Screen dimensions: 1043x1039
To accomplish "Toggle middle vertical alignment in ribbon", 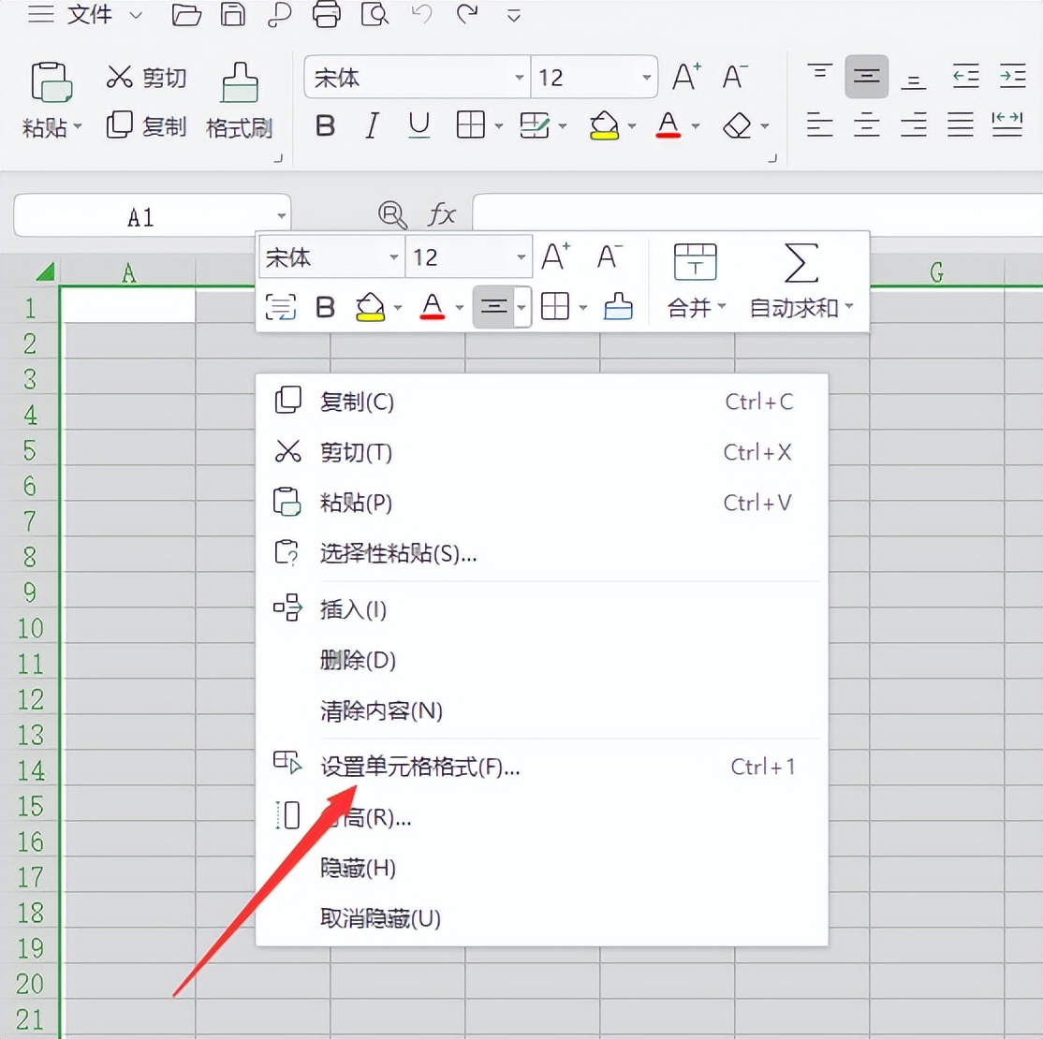I will [867, 77].
